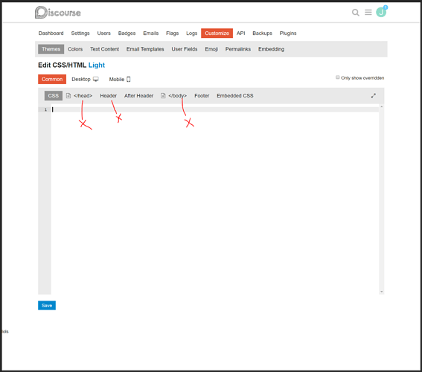Switch to the Colors sub-tab
The image size is (422, 372).
click(x=75, y=49)
